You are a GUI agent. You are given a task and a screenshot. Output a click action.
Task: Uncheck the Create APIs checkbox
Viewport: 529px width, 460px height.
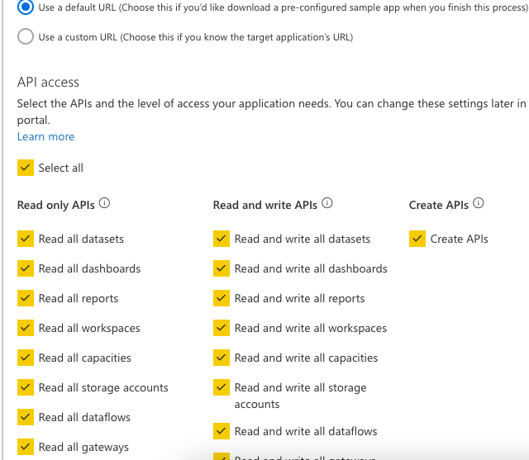pyautogui.click(x=417, y=239)
